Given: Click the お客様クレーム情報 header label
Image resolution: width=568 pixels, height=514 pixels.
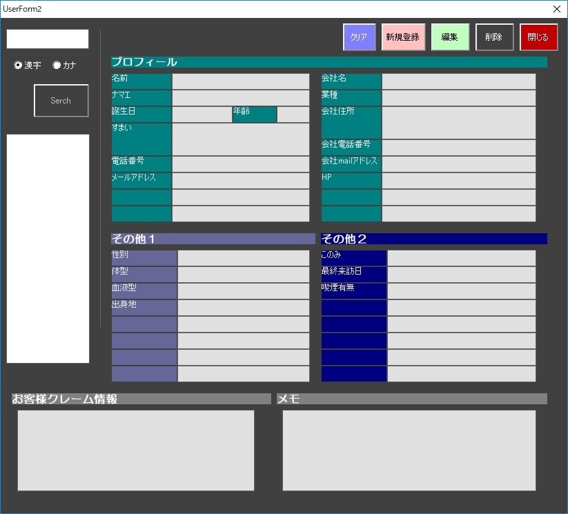Looking at the screenshot, I should pos(141,399).
